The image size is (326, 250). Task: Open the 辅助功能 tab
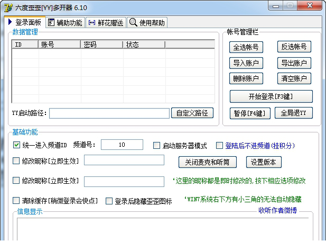[66, 22]
